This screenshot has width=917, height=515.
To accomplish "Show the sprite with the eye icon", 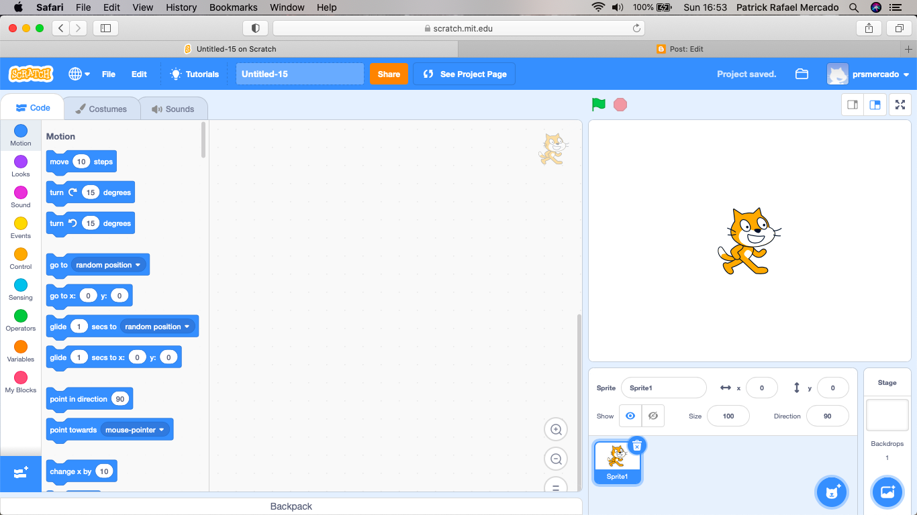I will (x=630, y=416).
